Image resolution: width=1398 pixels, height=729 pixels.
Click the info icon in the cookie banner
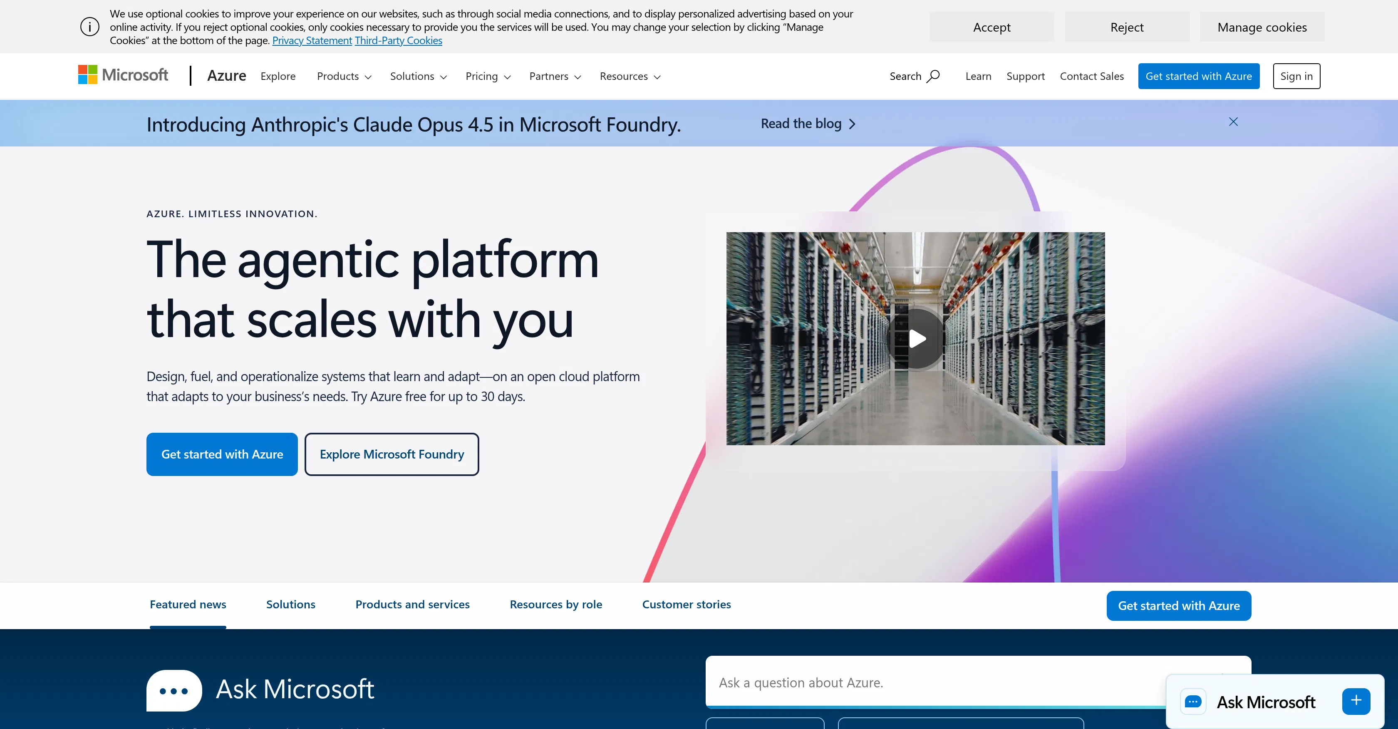[89, 26]
